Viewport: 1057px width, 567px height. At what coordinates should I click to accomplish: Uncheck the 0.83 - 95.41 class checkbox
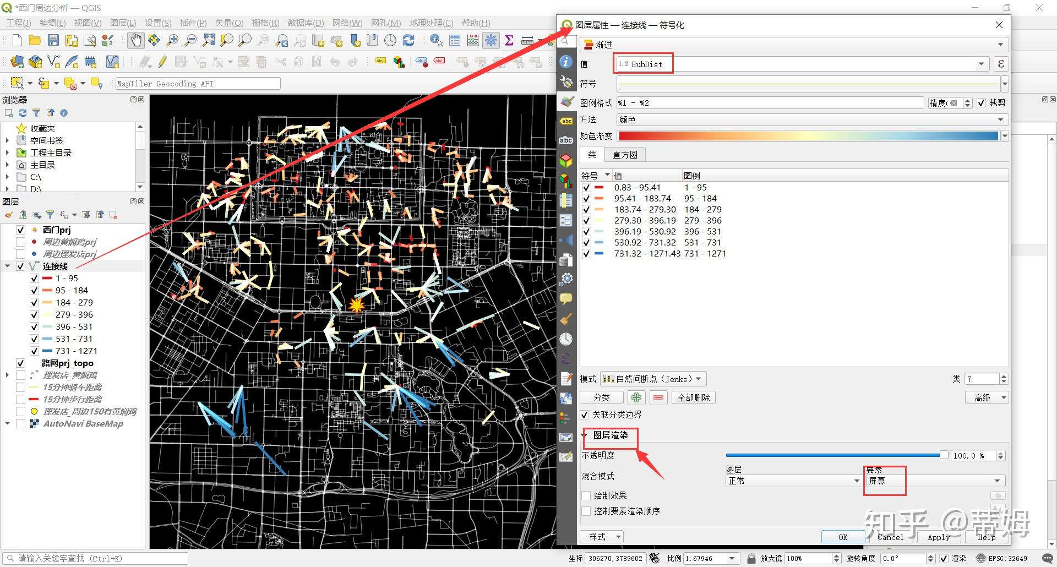[586, 188]
